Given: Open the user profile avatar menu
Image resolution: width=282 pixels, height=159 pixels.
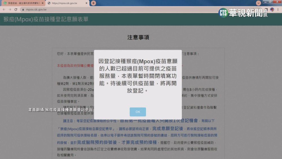Looking at the screenshot, I should pyautogui.click(x=272, y=9).
